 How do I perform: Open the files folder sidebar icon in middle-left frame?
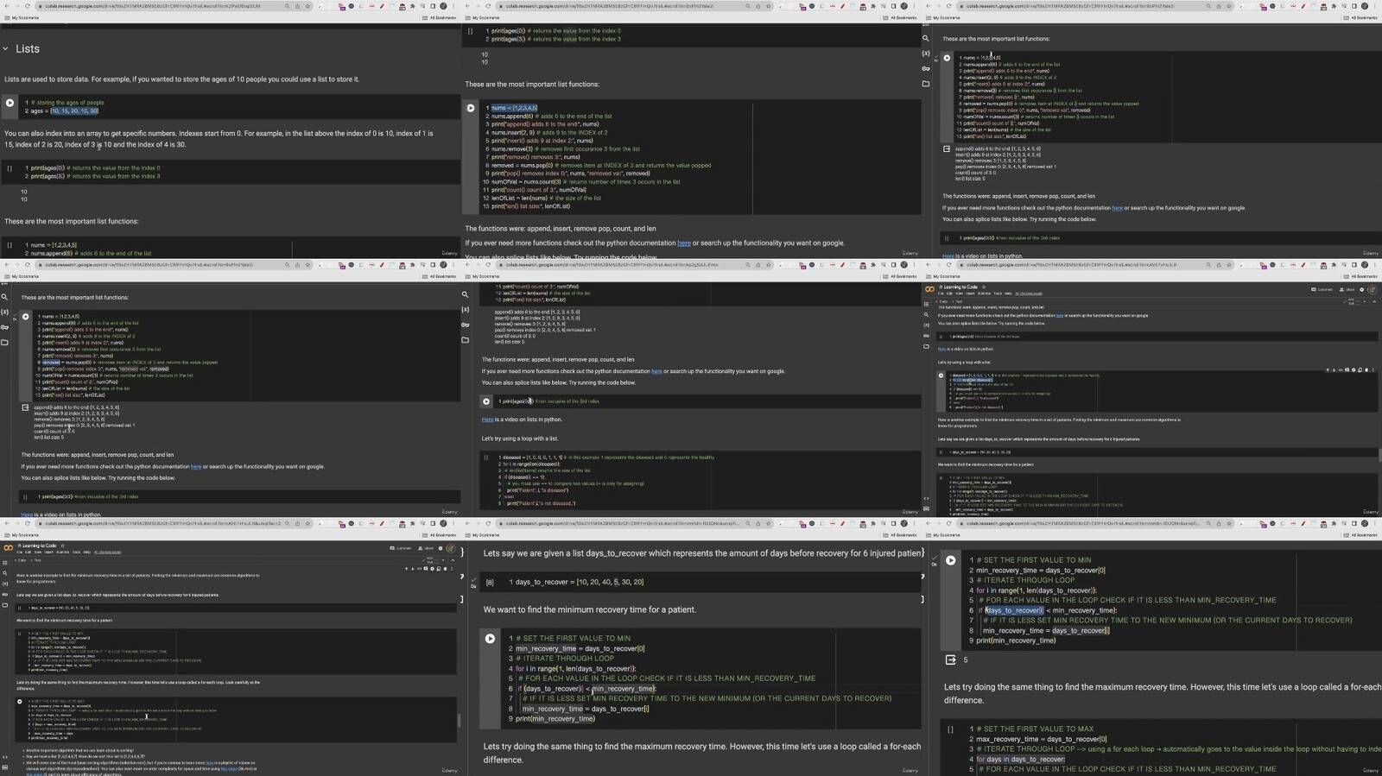[x=4, y=343]
